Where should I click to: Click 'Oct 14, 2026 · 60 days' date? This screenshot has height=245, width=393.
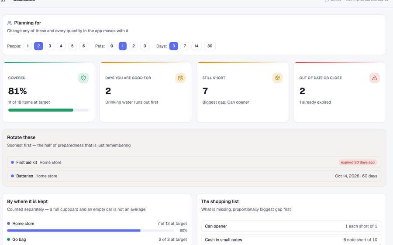point(356,176)
